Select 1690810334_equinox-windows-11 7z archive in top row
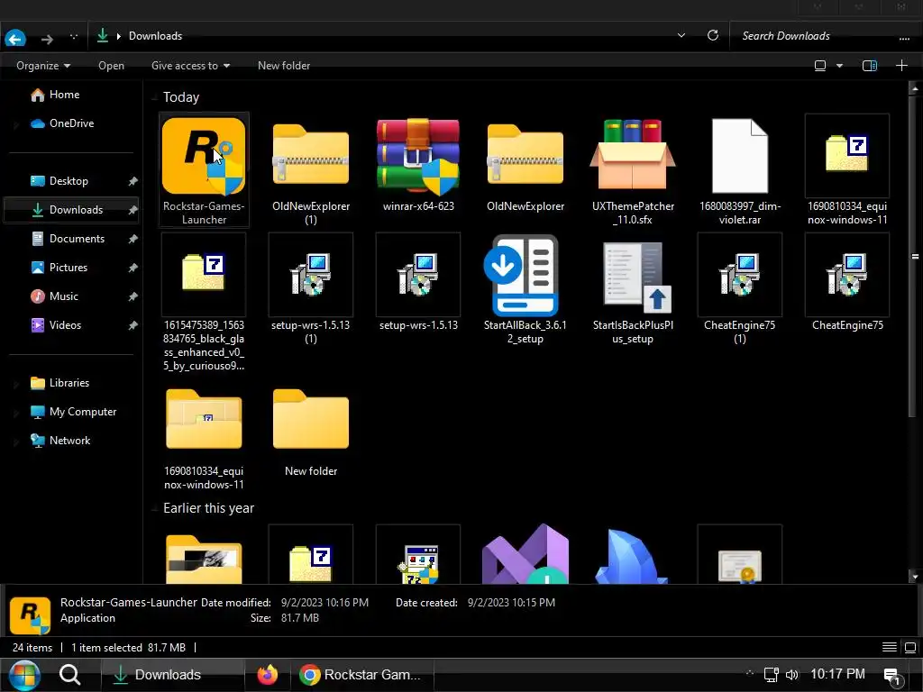The width and height of the screenshot is (923, 692). pyautogui.click(x=847, y=169)
